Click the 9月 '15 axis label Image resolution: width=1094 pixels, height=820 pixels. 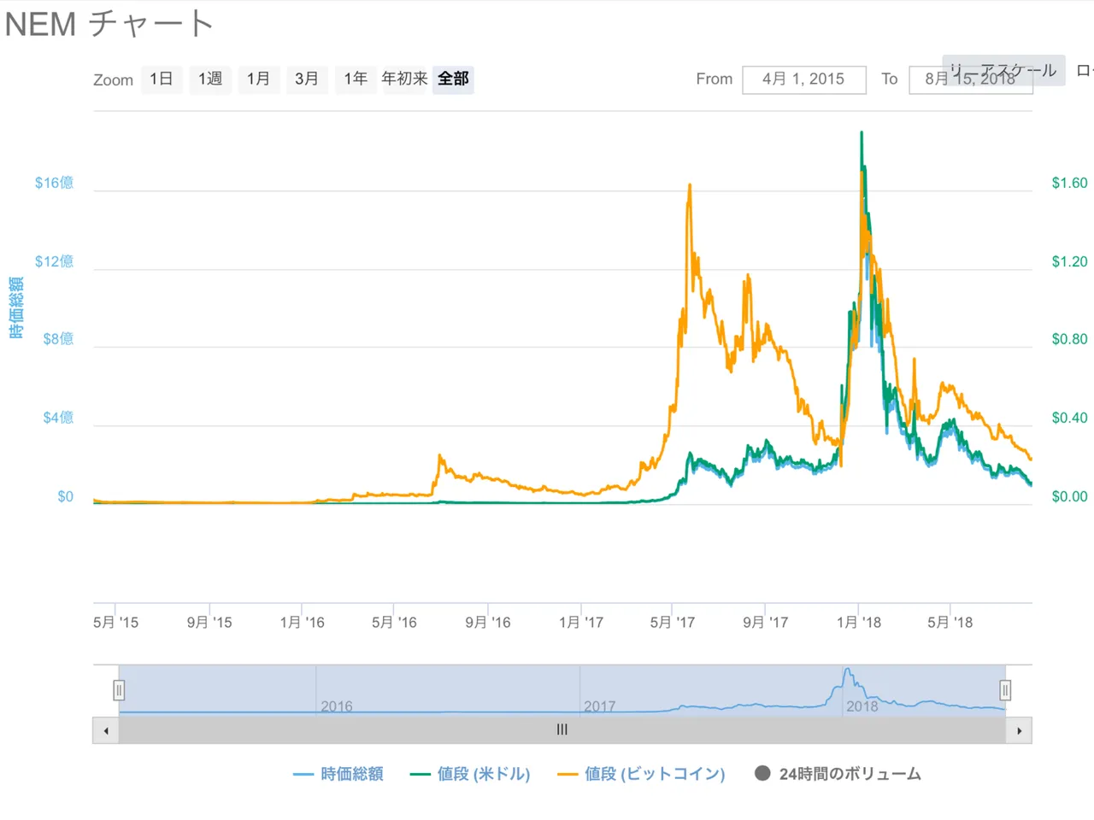209,623
